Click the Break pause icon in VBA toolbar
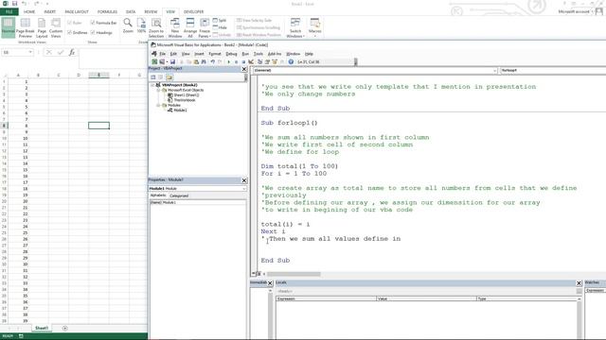 pos(236,61)
